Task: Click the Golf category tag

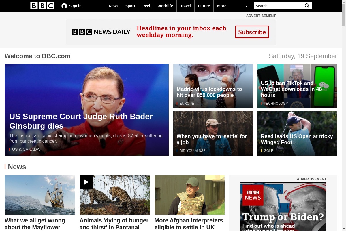Action: (268, 151)
